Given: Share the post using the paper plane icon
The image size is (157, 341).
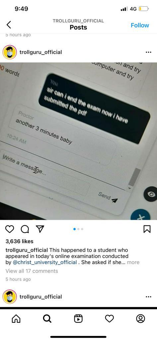Looking at the screenshot, I should click(40, 229).
